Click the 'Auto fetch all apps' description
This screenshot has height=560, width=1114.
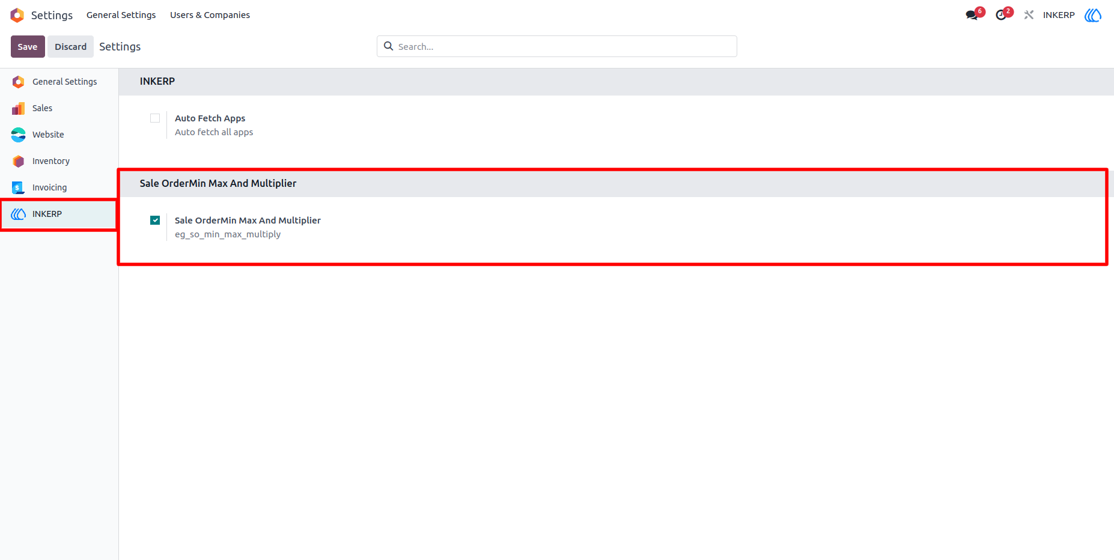point(214,132)
